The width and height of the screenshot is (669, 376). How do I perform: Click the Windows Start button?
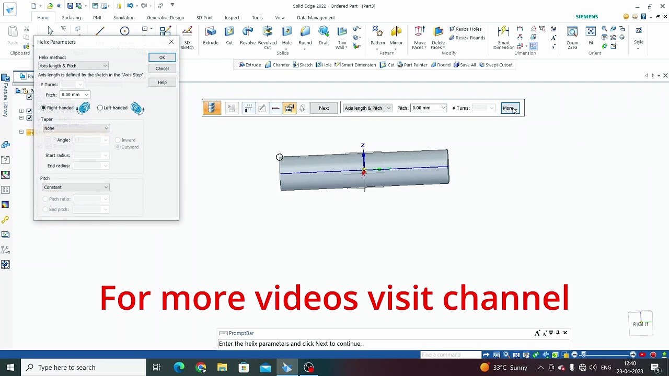[x=10, y=367]
